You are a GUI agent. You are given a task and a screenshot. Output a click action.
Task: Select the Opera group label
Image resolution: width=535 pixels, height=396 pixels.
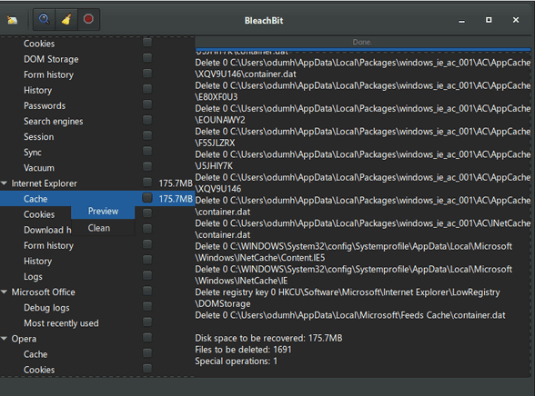point(24,339)
